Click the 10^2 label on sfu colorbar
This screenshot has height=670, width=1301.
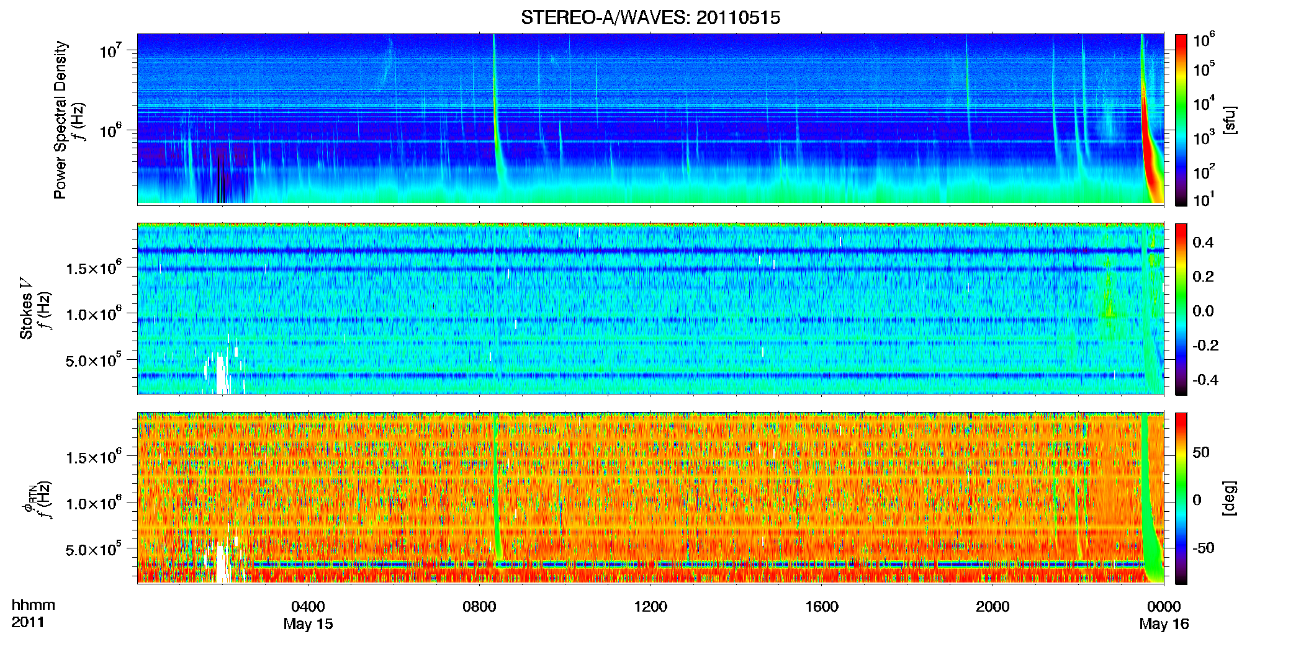pos(1204,172)
